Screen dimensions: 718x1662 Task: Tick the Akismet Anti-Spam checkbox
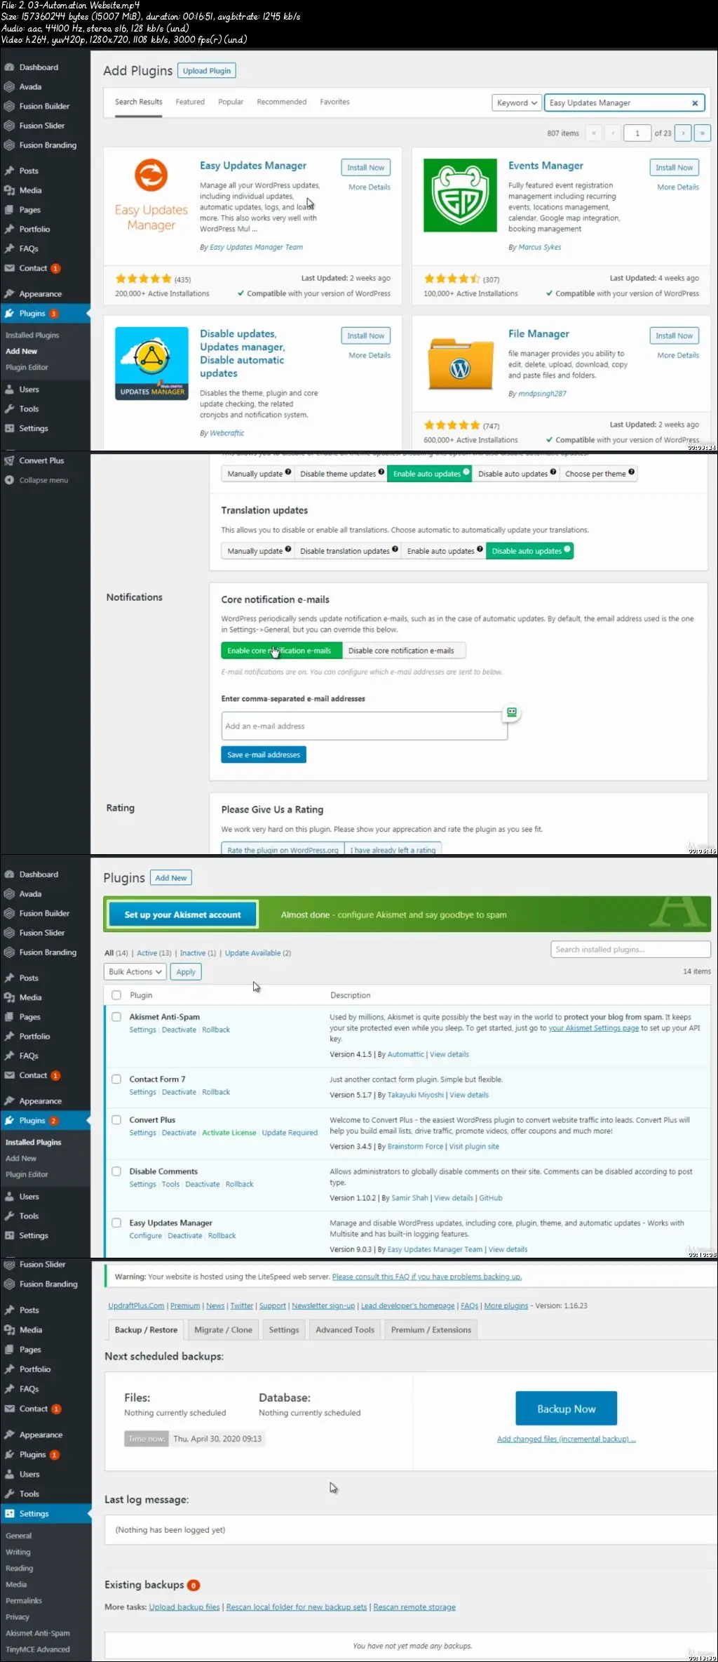(x=116, y=1017)
